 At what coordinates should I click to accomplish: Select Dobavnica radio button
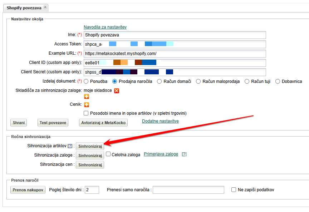point(278,82)
